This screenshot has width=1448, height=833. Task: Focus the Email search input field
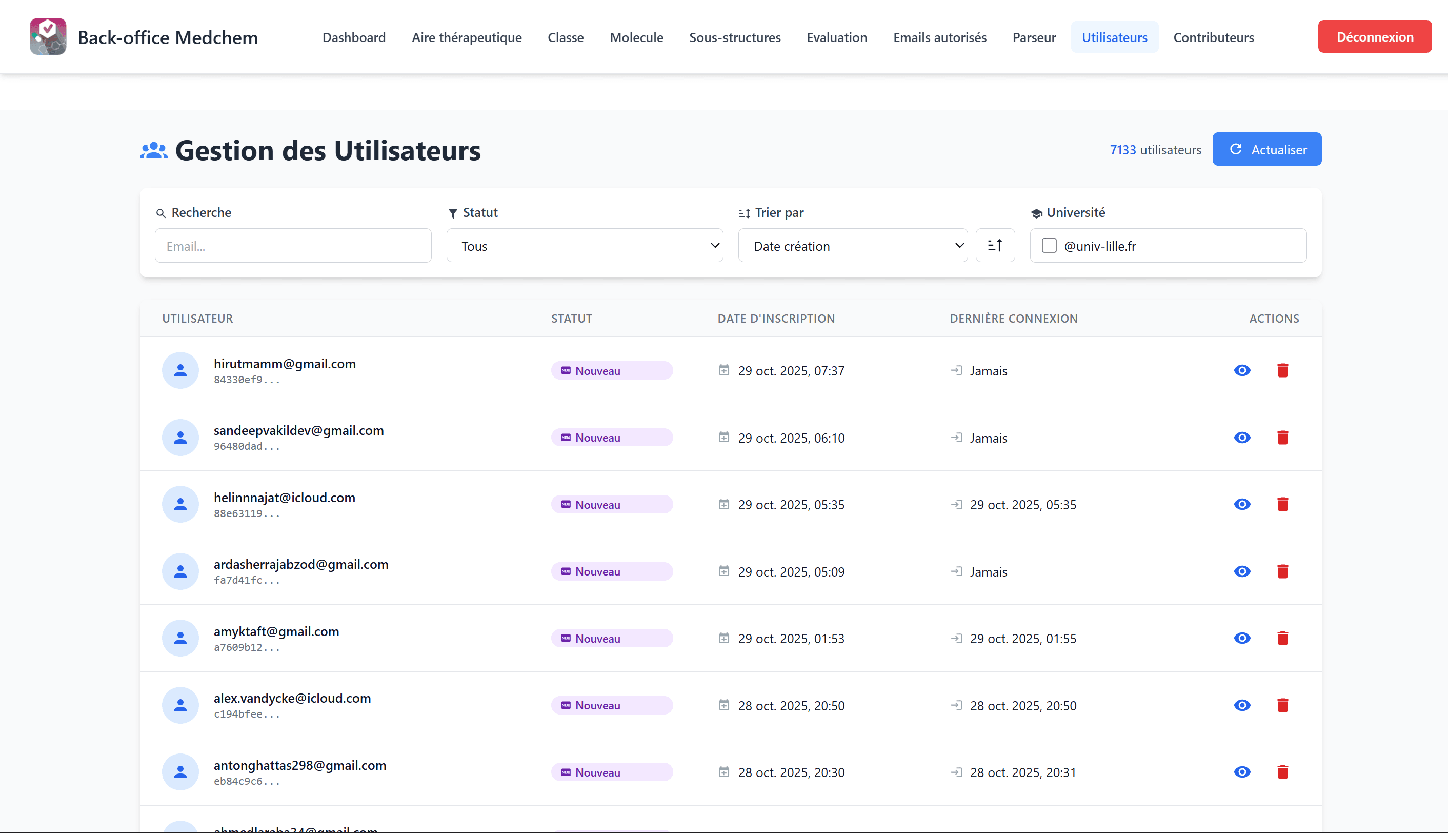point(293,245)
